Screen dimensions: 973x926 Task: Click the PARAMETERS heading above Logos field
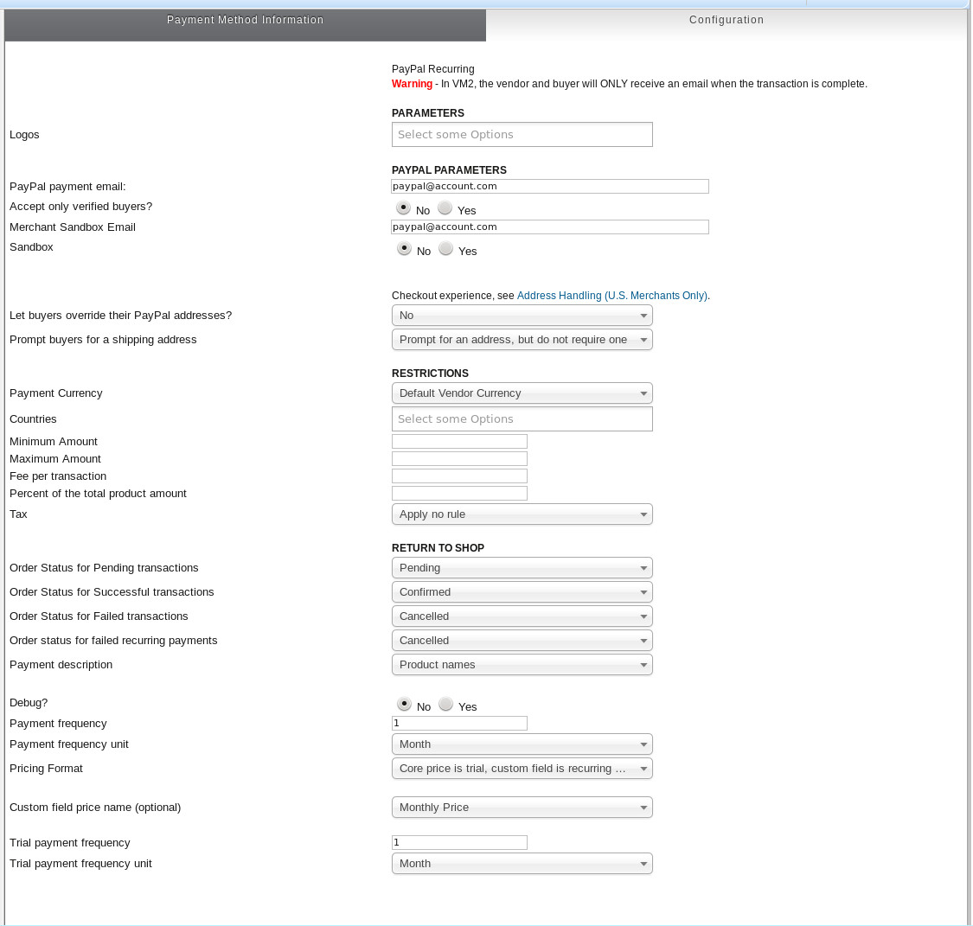427,113
